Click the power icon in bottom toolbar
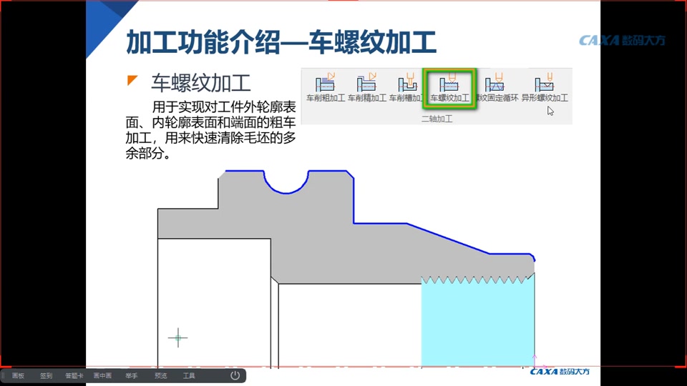 pyautogui.click(x=235, y=375)
